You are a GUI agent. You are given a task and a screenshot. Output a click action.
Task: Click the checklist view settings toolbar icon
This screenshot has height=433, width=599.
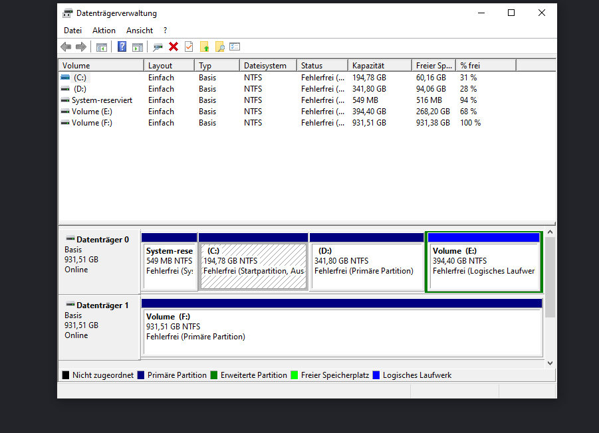tap(235, 46)
